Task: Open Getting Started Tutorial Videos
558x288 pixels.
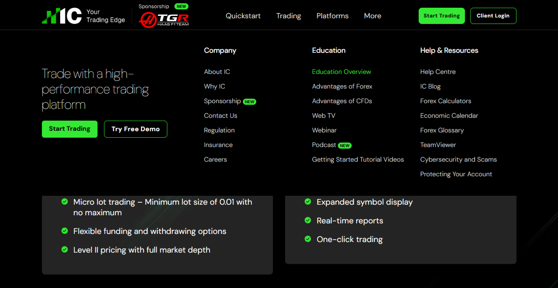Action: [x=358, y=160]
